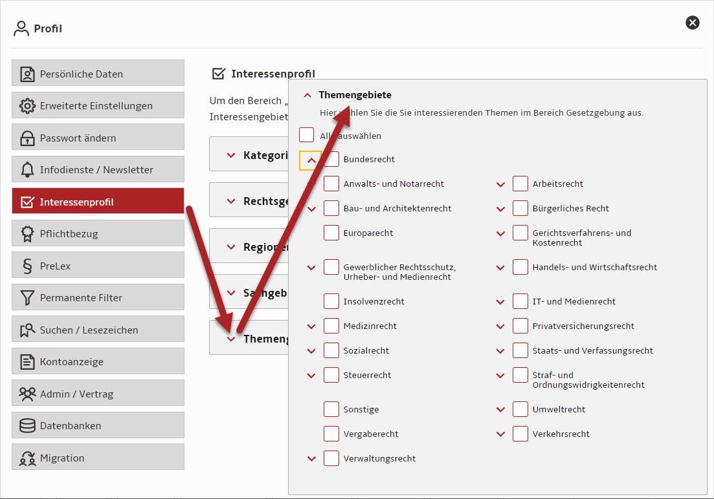Close the Profil dialog
The height and width of the screenshot is (499, 714).
pyautogui.click(x=693, y=23)
